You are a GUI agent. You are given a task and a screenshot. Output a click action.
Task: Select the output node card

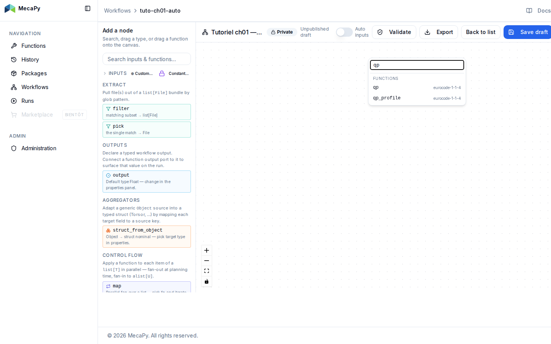[147, 182]
